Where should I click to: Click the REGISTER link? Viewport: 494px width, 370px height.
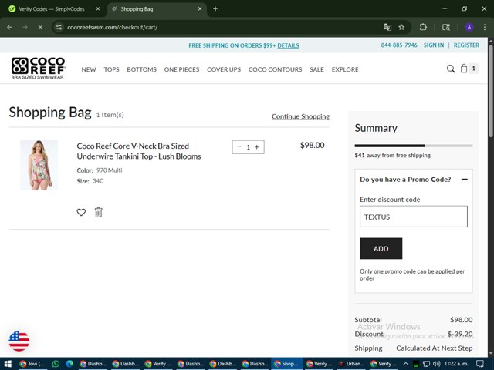tap(466, 45)
